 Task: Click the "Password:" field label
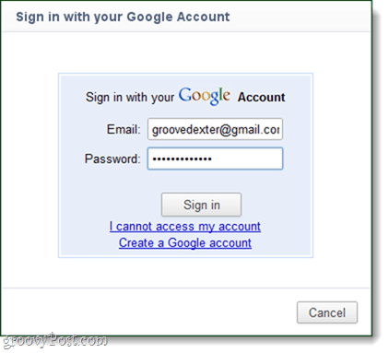(112, 159)
